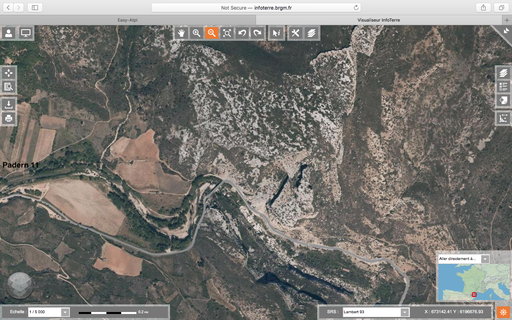The image size is (512, 320).
Task: Toggle the Safari sidebar
Action: coord(35,8)
